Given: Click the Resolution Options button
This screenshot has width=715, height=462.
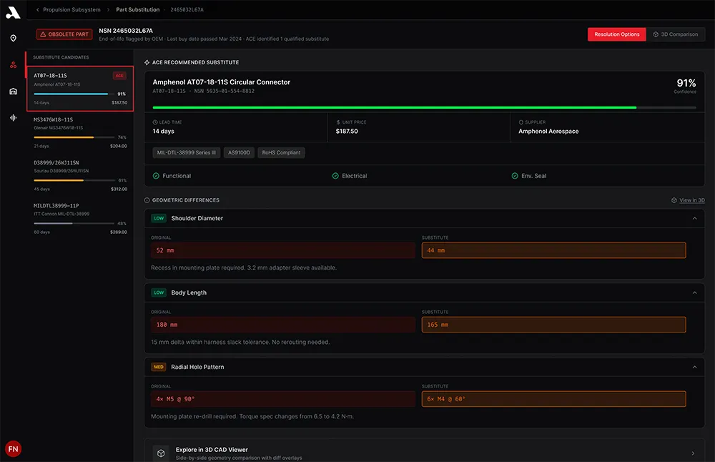Looking at the screenshot, I should click(x=616, y=34).
